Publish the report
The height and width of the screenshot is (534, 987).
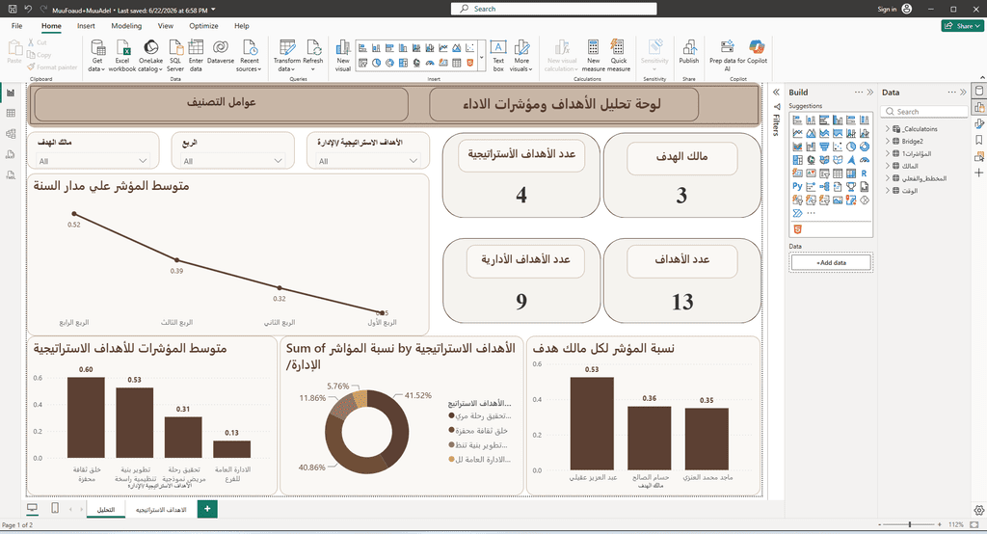[688, 52]
